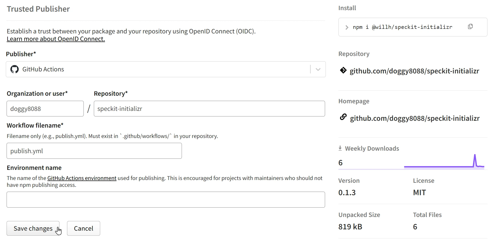Click the MIT license value

[419, 193]
